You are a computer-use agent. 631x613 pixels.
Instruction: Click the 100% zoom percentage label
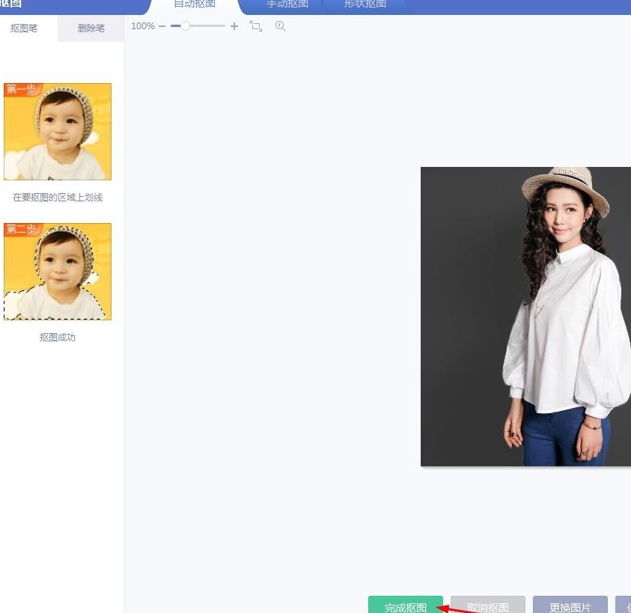[143, 26]
